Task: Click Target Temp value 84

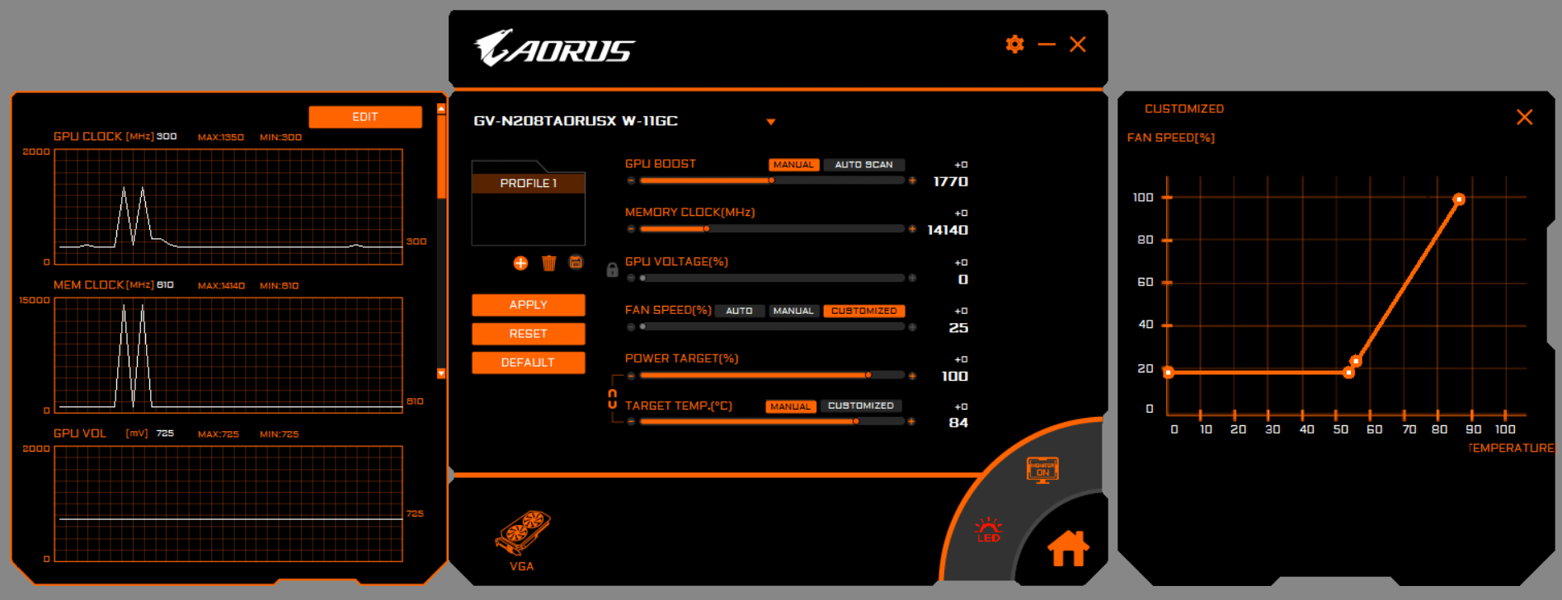Action: point(958,423)
